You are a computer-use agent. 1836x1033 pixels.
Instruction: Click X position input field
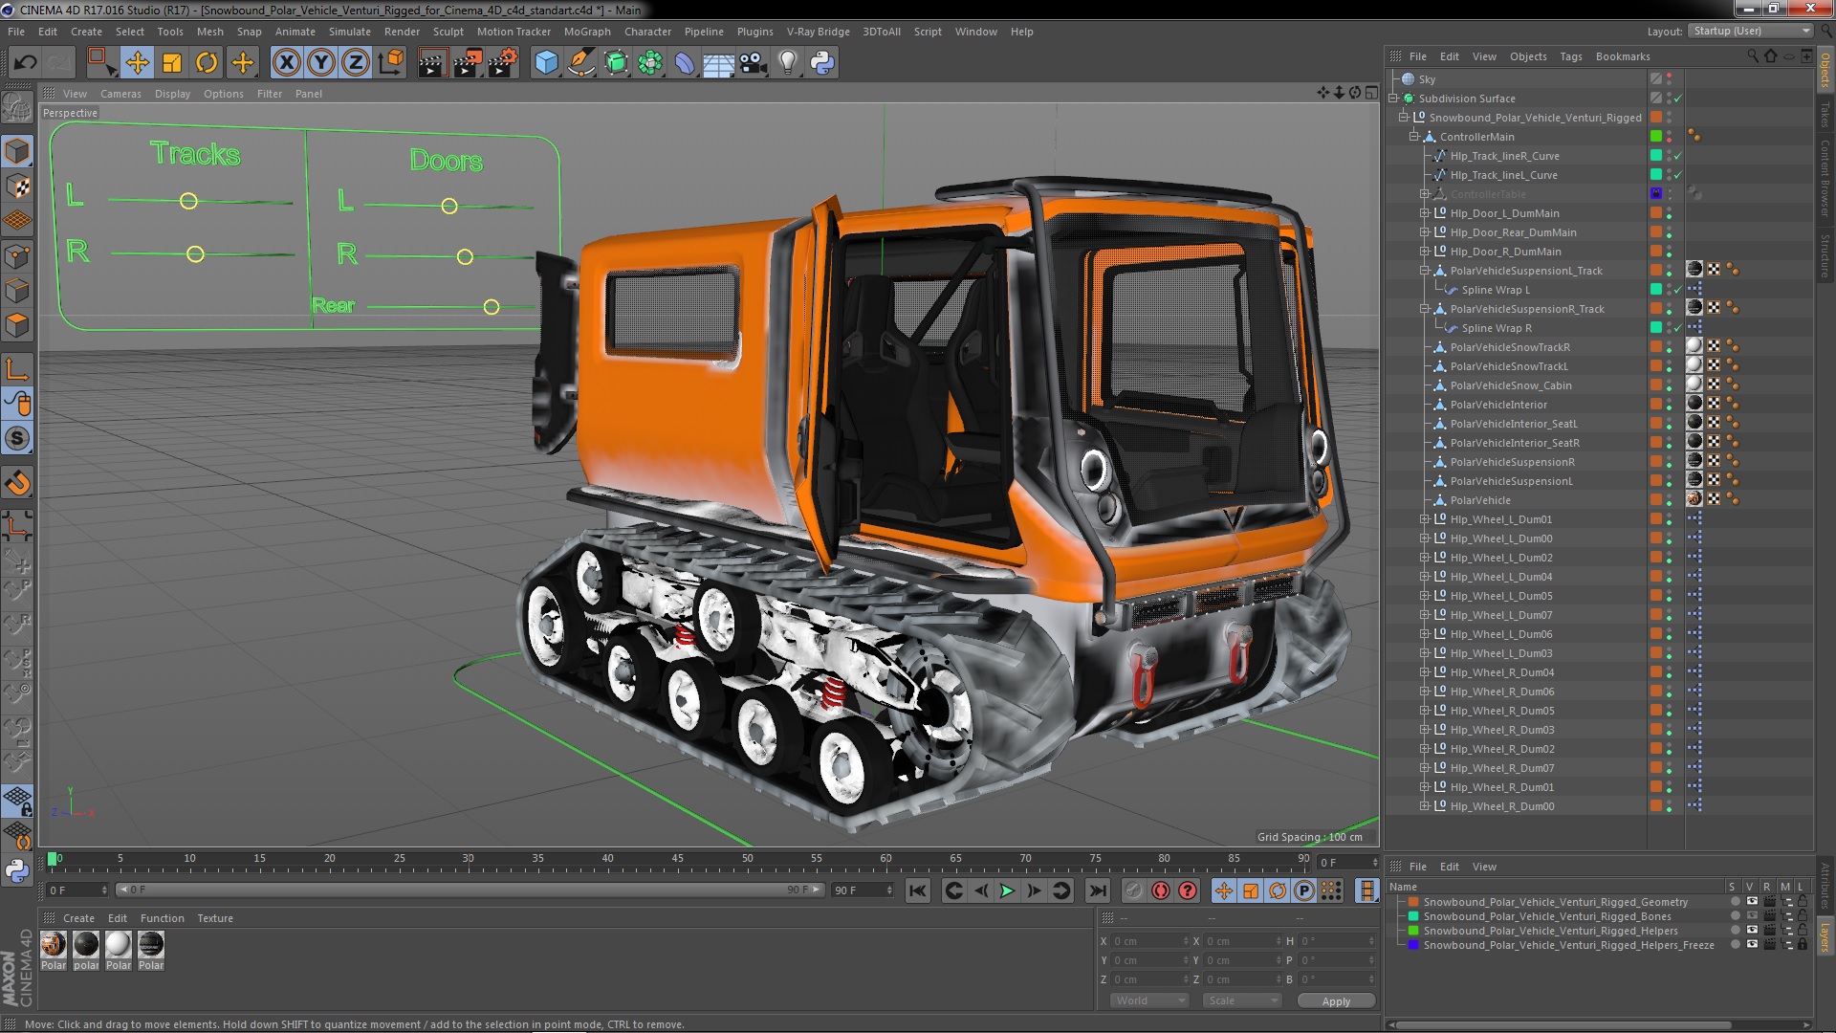[1148, 941]
